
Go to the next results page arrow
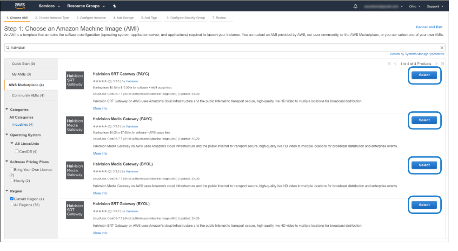436,64
